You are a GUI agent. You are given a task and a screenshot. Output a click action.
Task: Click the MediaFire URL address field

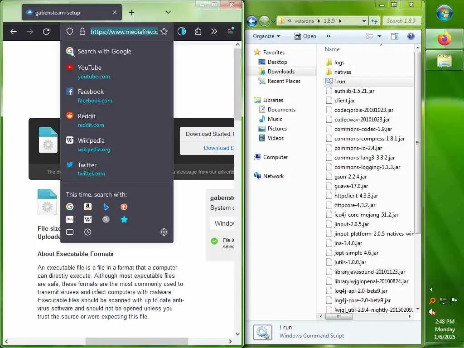coord(124,32)
